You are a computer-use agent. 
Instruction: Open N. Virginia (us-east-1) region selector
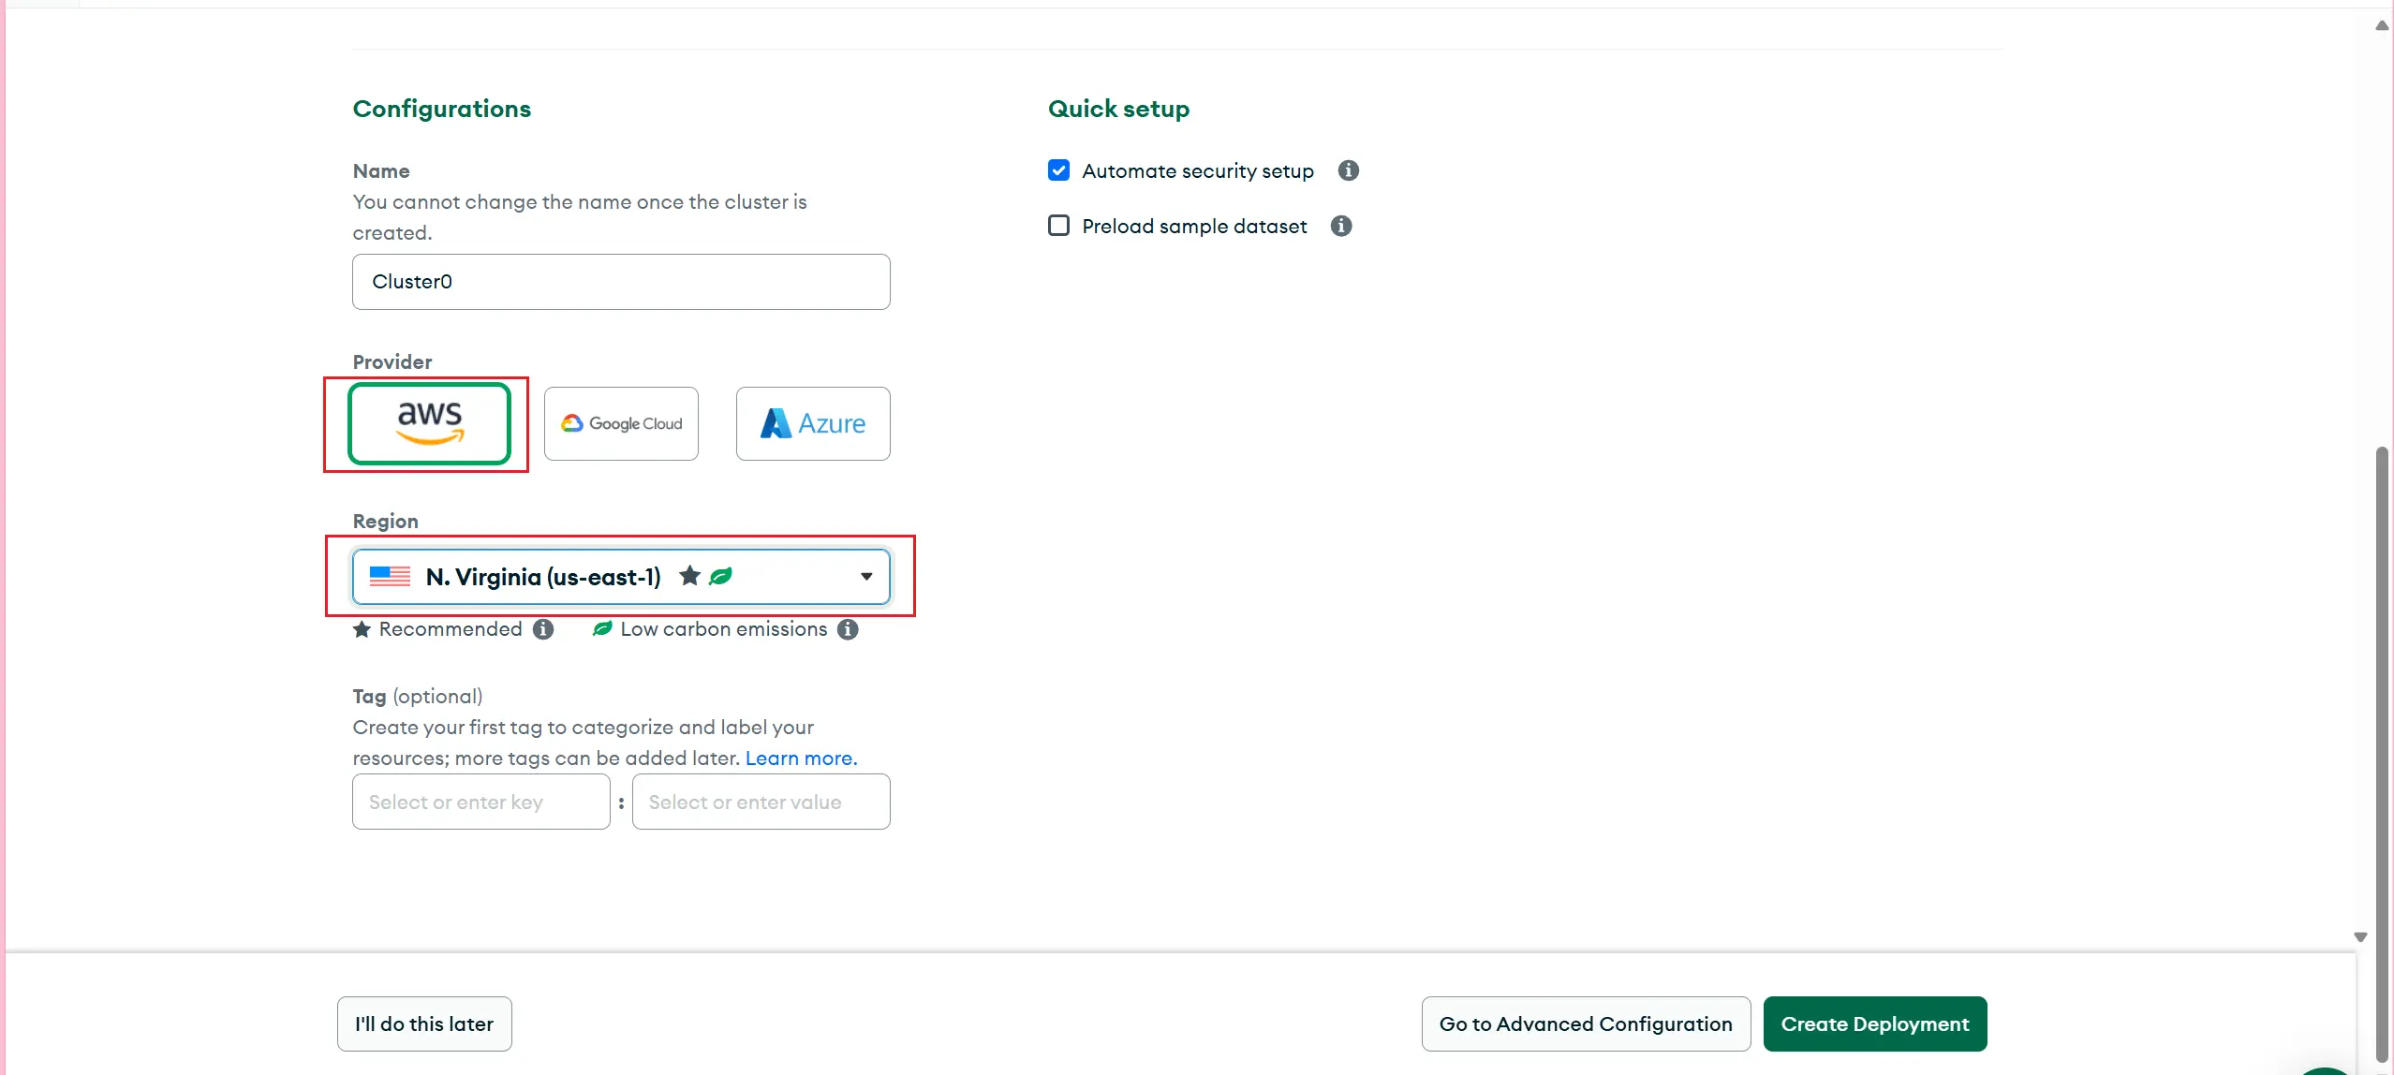pyautogui.click(x=543, y=577)
